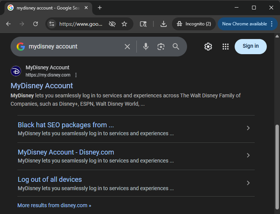
Task: Start voice search with microphone icon
Action: (146, 47)
